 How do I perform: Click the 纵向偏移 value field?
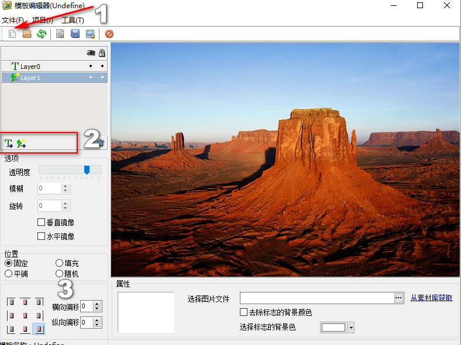87,322
